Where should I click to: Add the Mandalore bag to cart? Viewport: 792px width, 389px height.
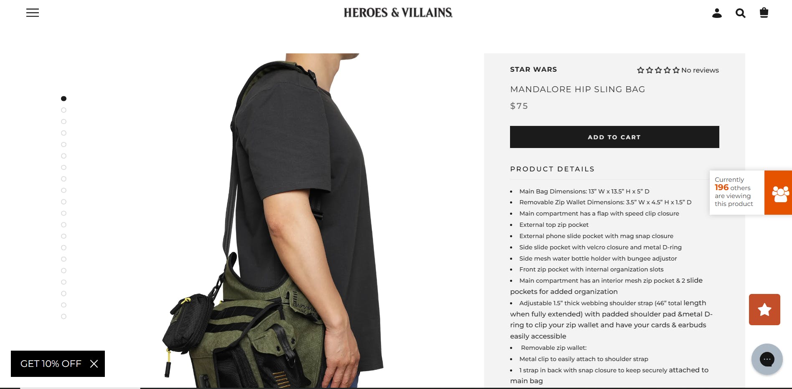[614, 137]
